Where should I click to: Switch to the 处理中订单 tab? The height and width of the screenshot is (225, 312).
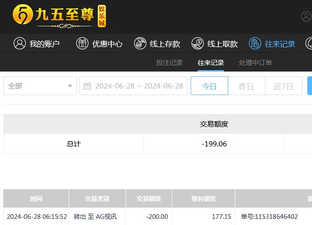[255, 63]
